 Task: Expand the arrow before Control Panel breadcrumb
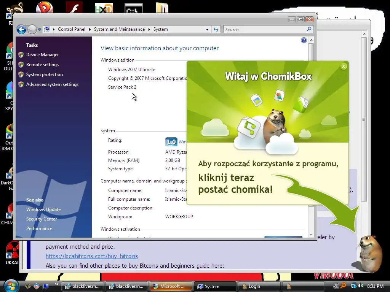(53, 29)
